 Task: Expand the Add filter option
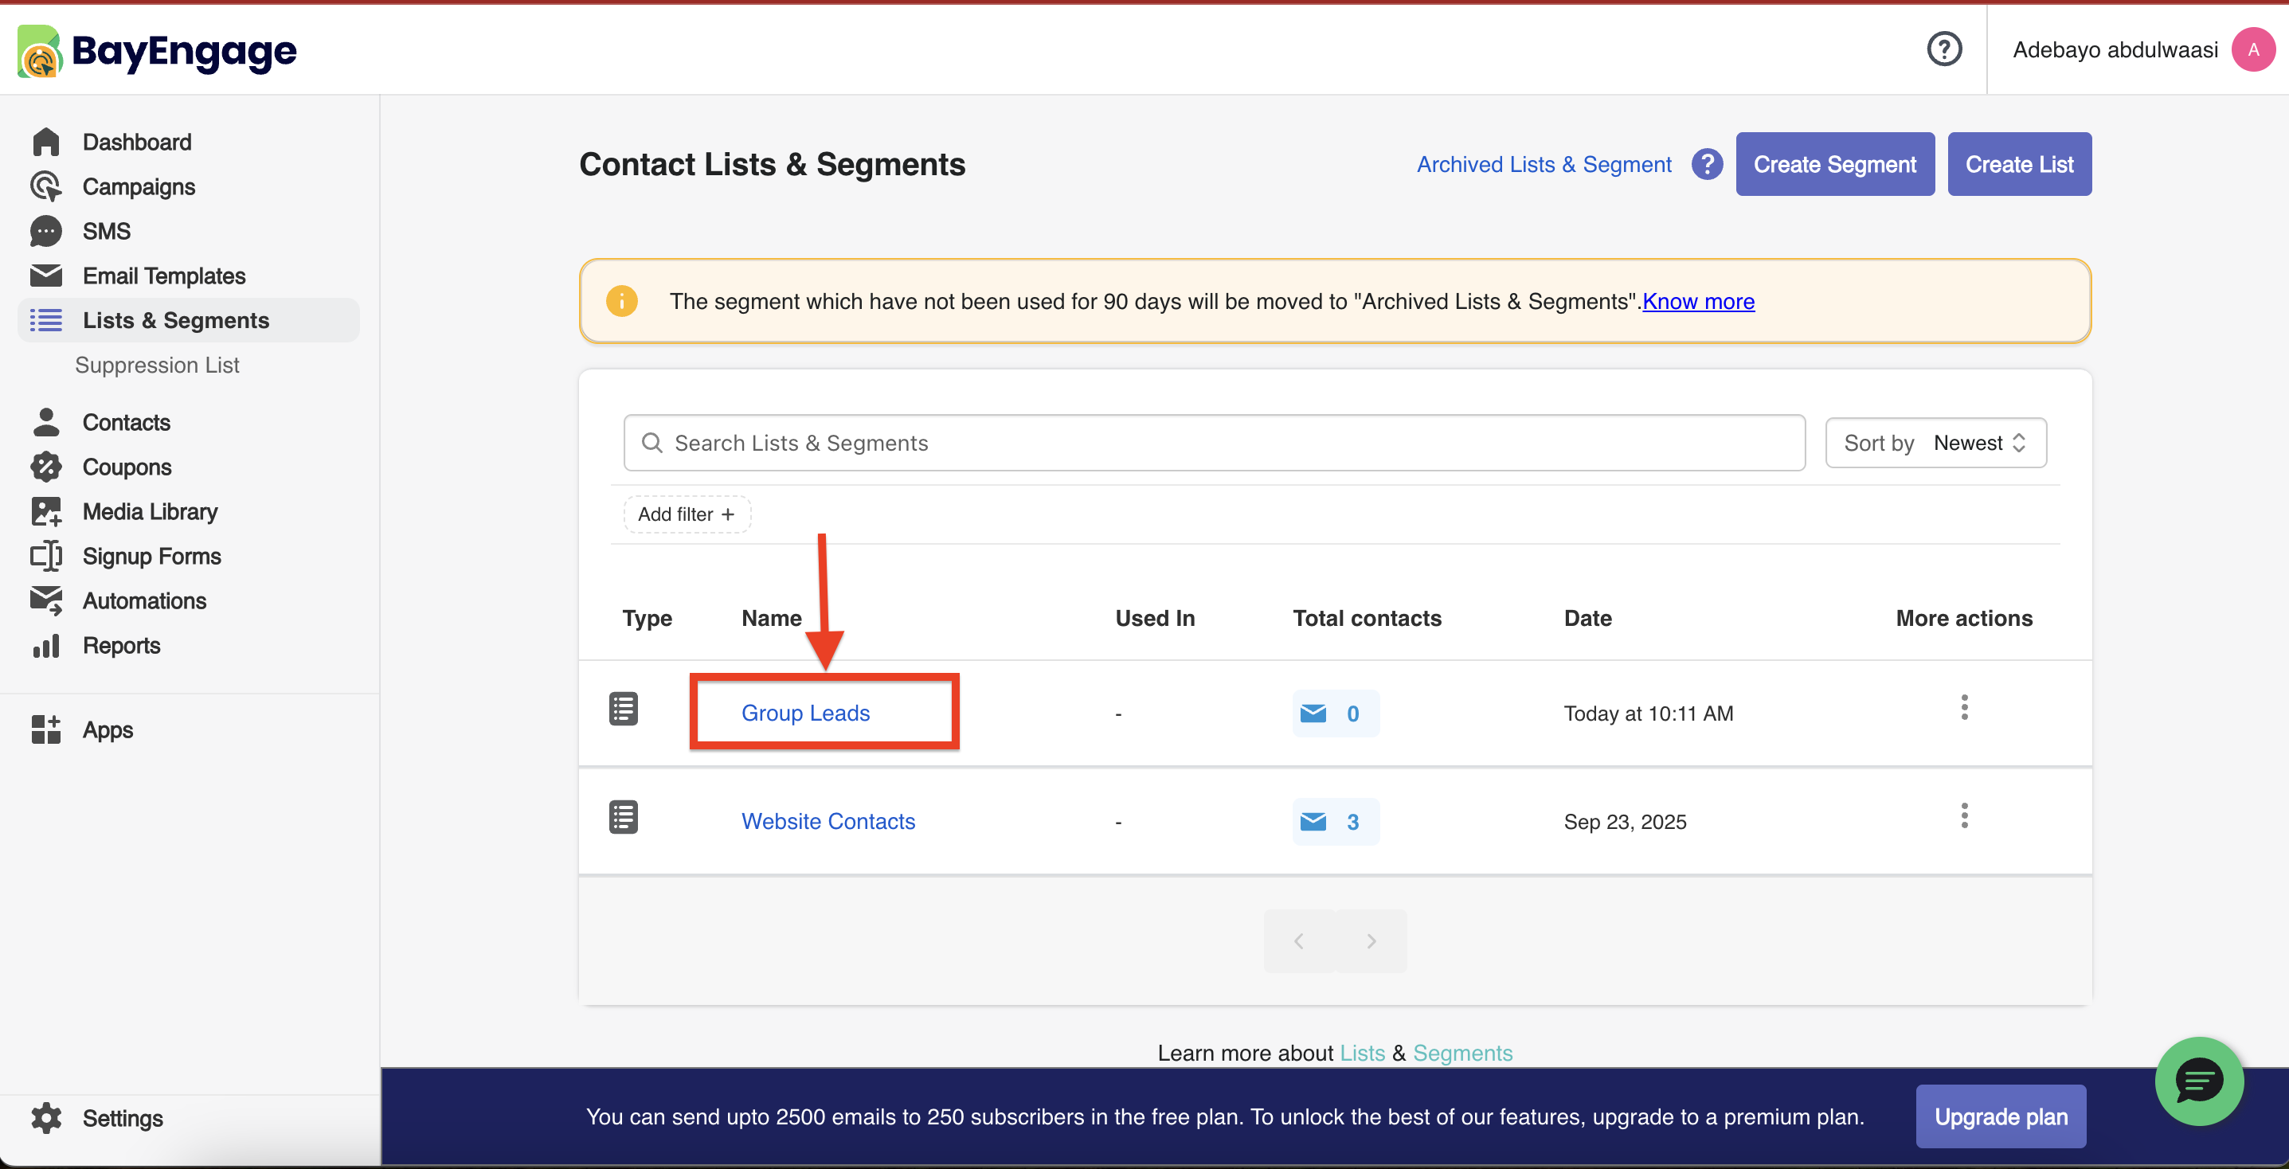pyautogui.click(x=687, y=514)
